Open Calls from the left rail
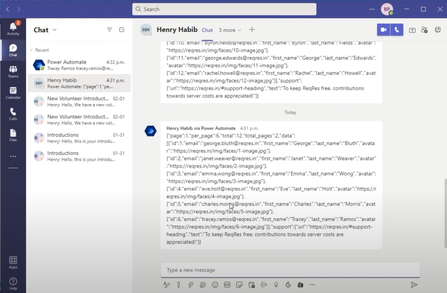Screen dimensions: 447x293 click(x=13, y=114)
